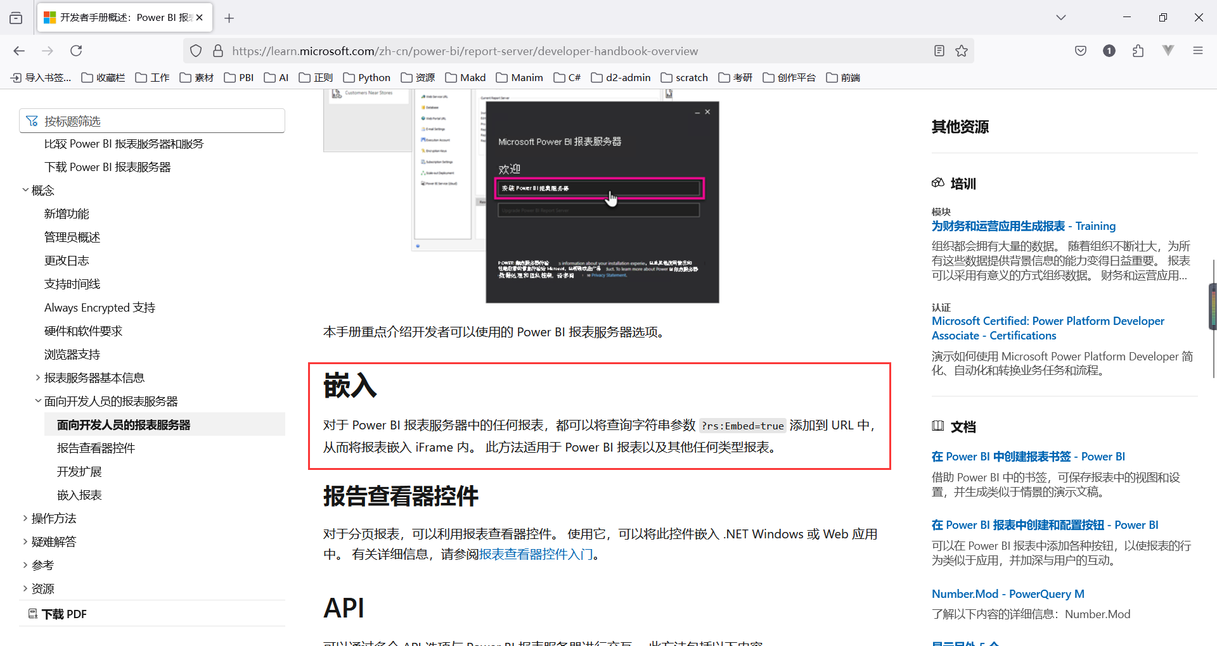Open the tracking protection shield icon

196,51
